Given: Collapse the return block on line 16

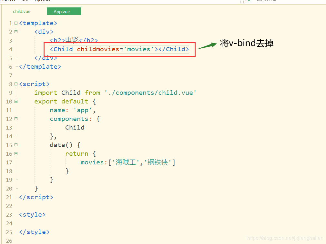Looking at the screenshot, I should point(16,154).
